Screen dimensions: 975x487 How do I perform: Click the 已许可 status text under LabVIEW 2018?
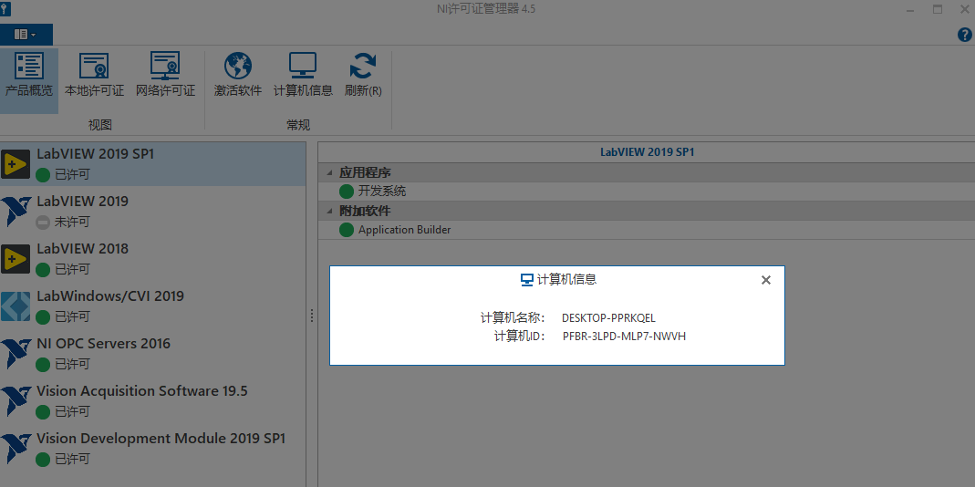[x=72, y=269]
